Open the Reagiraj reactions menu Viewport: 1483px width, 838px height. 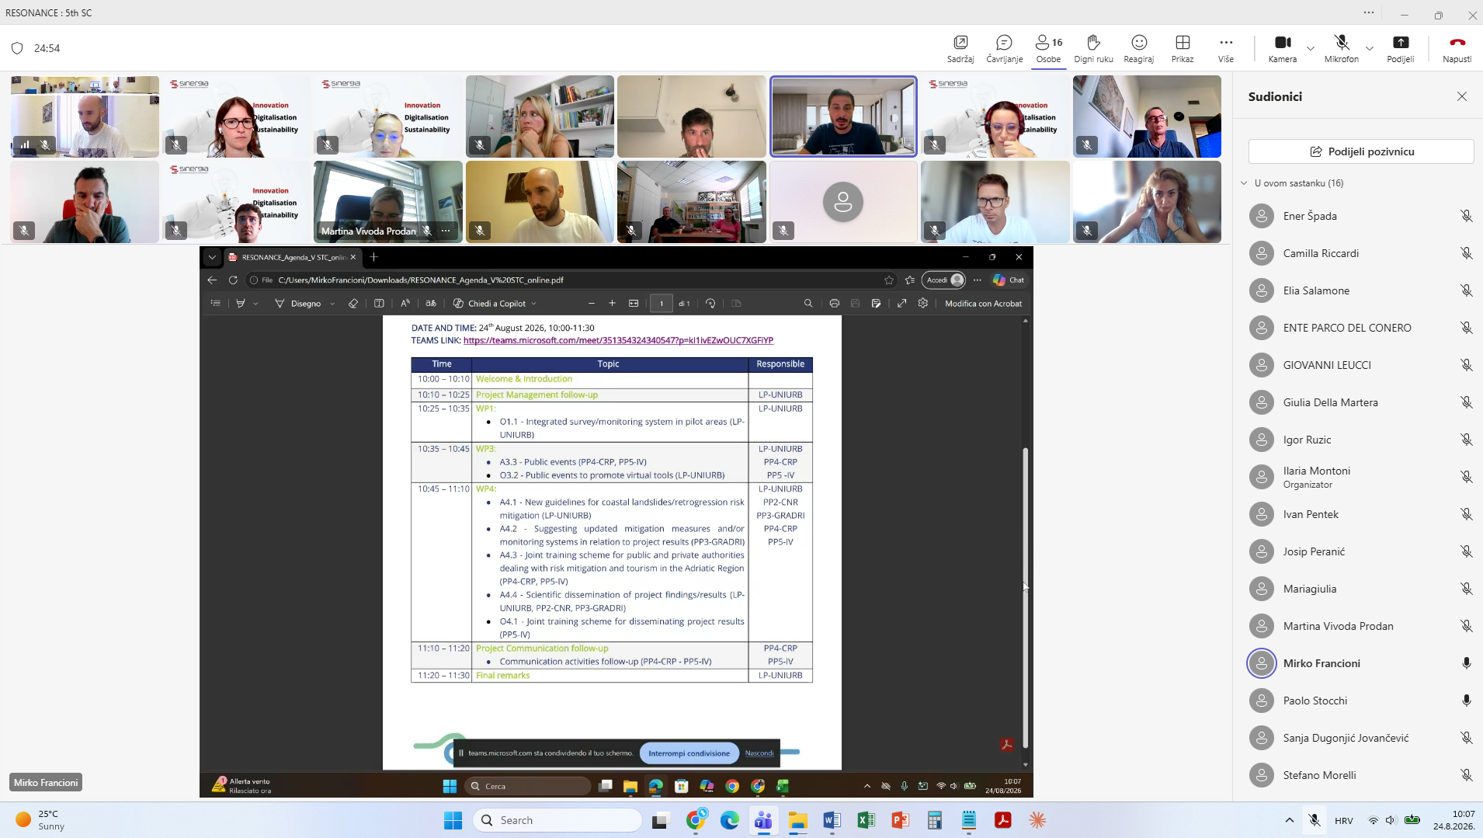[1138, 48]
